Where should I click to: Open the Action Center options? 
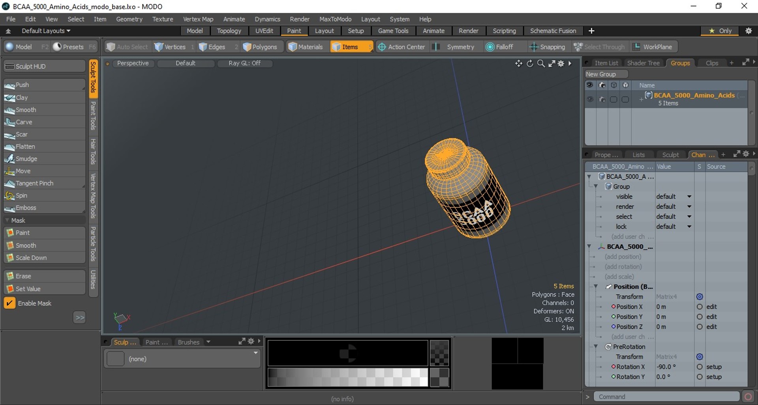[402, 47]
